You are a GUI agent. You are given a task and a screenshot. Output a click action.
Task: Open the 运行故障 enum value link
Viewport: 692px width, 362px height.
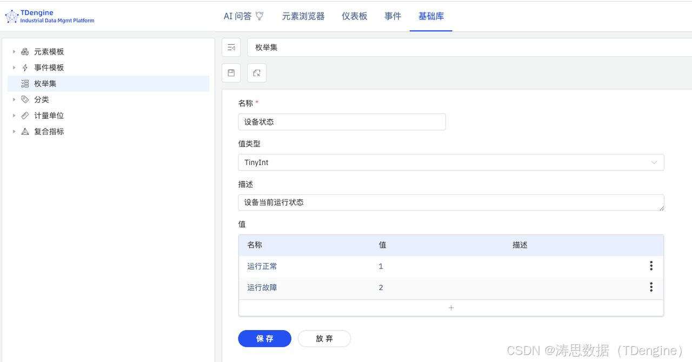[262, 287]
